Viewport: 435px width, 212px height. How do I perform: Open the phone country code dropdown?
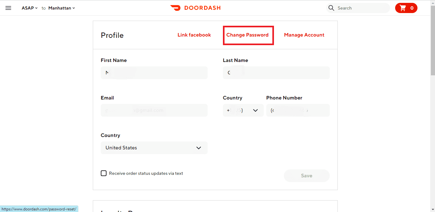(x=243, y=110)
